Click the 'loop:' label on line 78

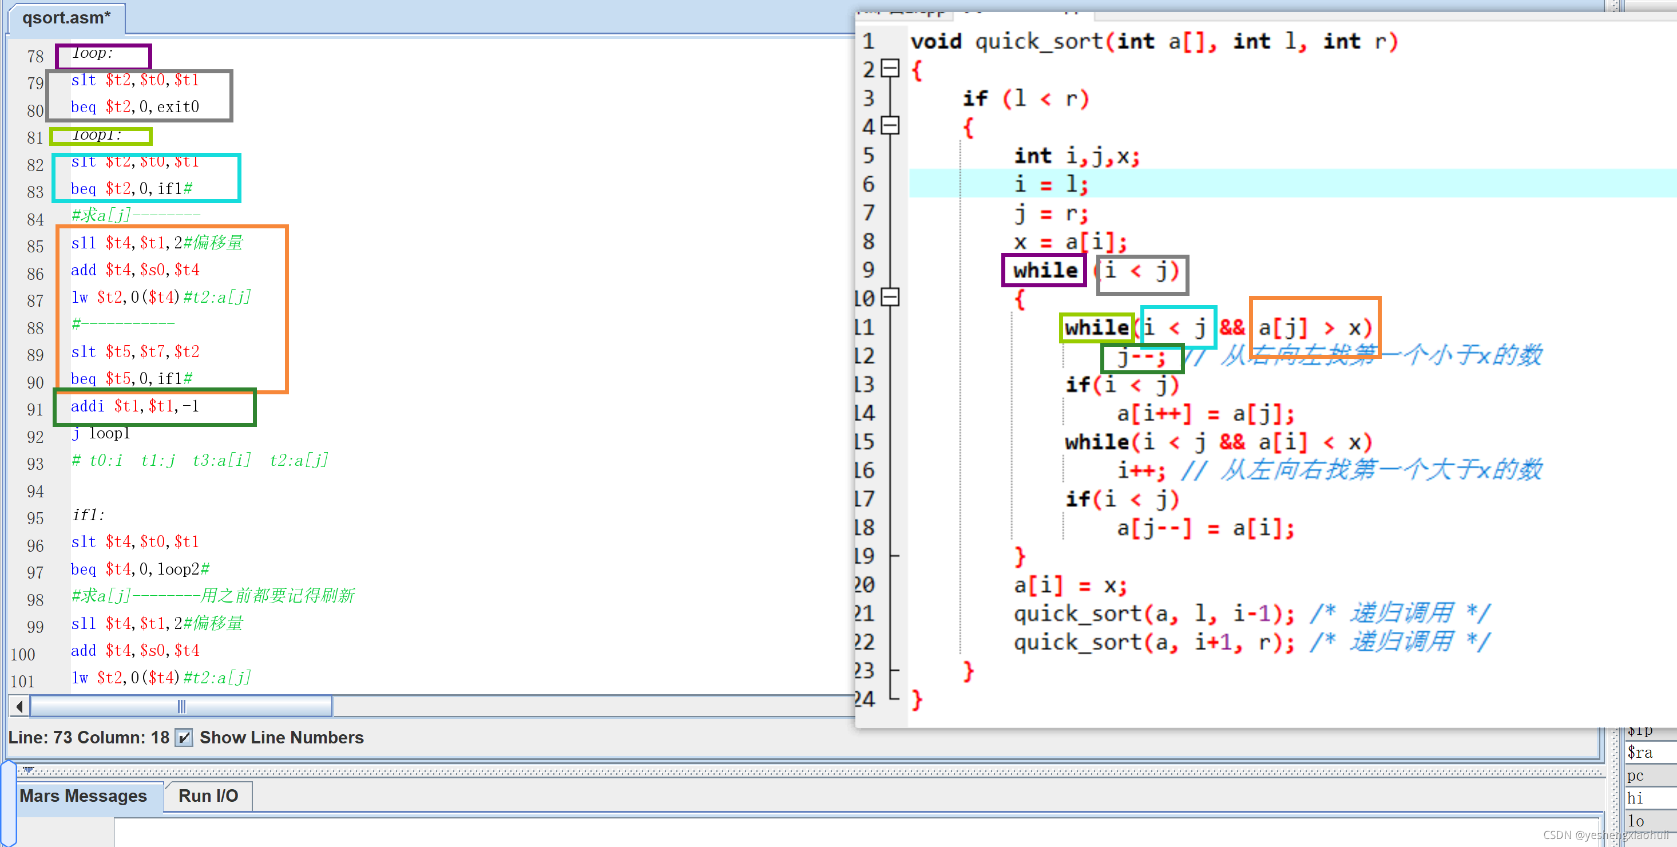tap(93, 53)
